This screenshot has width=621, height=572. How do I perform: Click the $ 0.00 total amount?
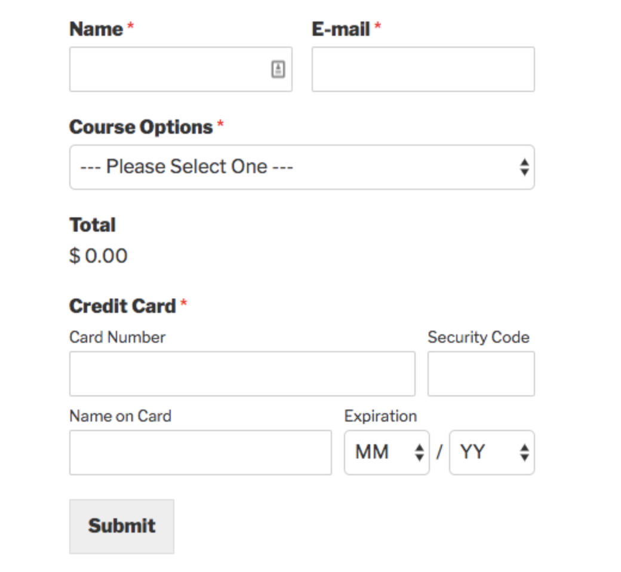coord(99,256)
